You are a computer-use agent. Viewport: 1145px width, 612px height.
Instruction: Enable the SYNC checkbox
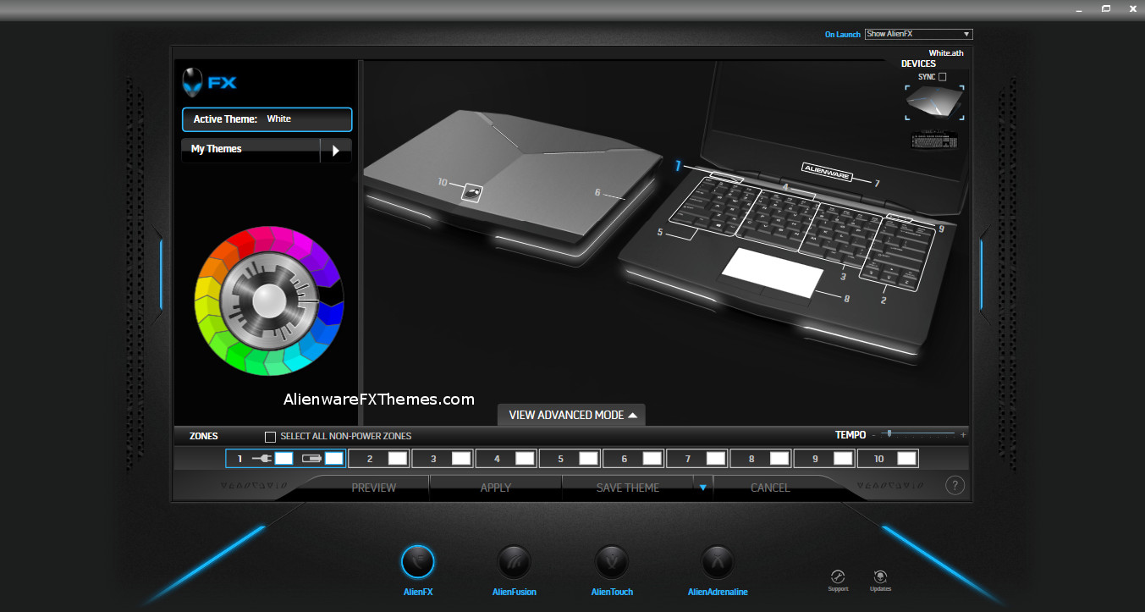(943, 76)
